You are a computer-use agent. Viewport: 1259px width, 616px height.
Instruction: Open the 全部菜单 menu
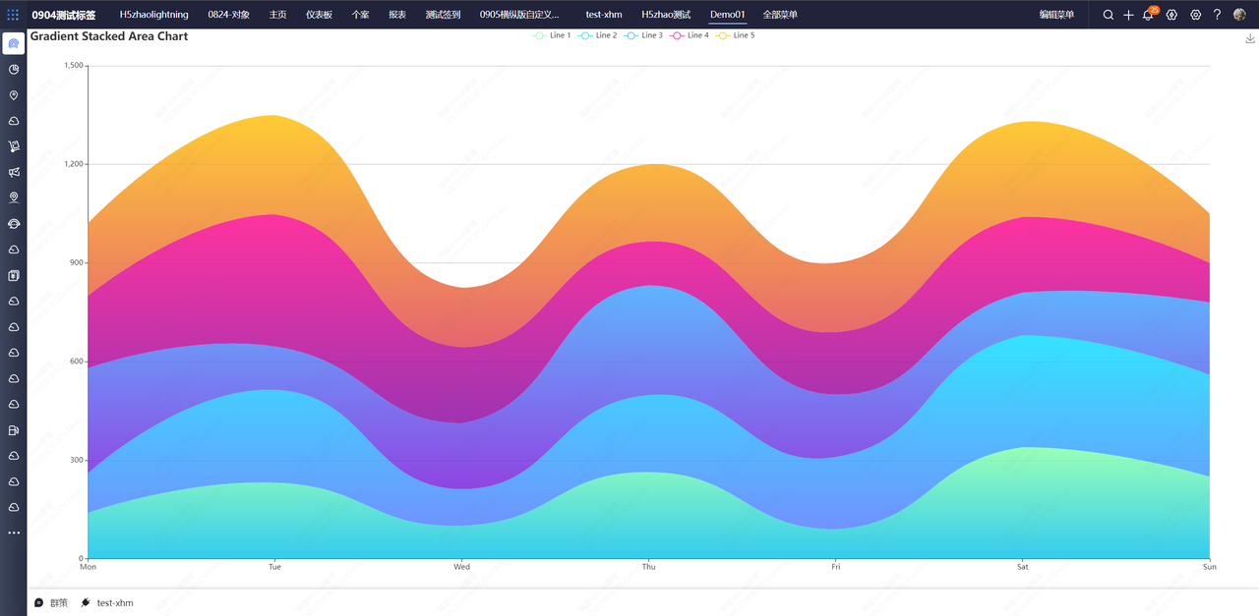tap(780, 15)
